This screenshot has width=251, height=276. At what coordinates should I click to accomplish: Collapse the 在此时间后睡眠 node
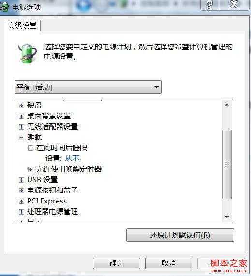pos(30,148)
